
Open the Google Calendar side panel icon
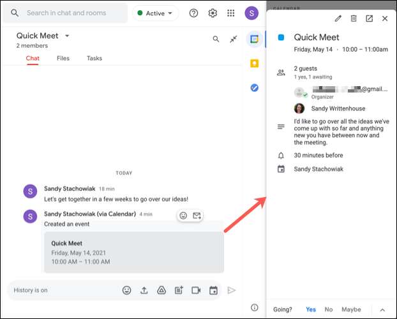point(254,39)
